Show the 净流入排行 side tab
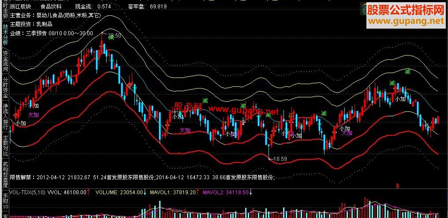The height and width of the screenshot is (218, 448). point(5,117)
